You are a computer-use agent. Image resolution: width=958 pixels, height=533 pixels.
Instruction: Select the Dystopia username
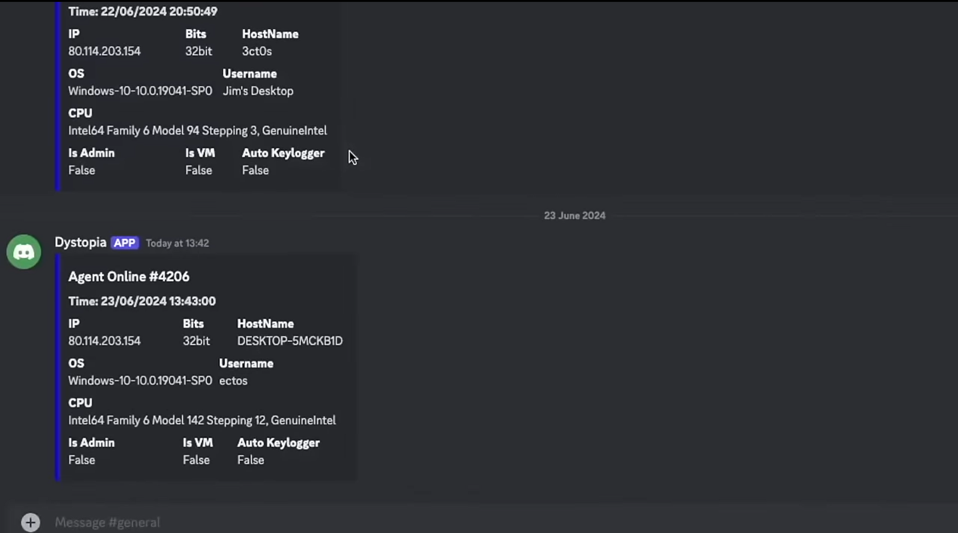pyautogui.click(x=80, y=243)
